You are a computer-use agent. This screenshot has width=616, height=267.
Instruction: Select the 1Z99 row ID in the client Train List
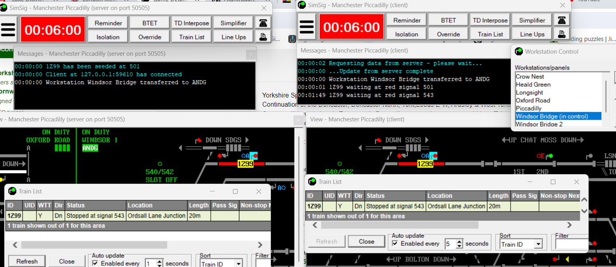coord(314,206)
